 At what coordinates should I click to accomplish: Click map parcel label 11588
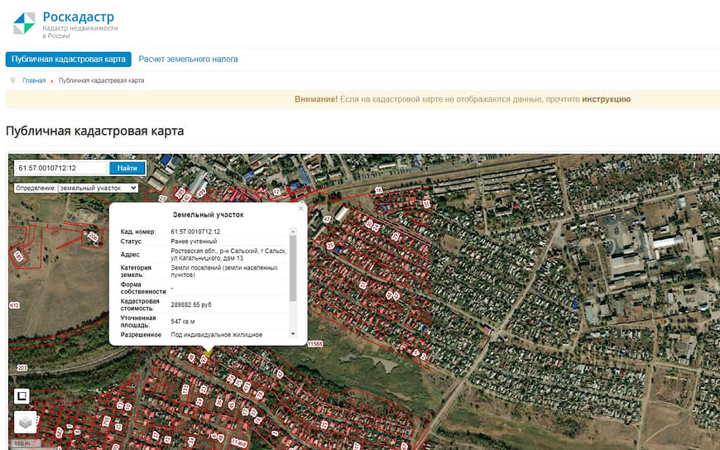pyautogui.click(x=315, y=343)
